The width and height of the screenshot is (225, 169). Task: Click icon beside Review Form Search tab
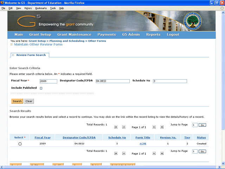[x=13, y=55]
